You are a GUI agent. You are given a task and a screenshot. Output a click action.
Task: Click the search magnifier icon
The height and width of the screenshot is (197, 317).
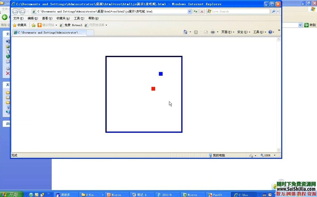[x=273, y=11]
